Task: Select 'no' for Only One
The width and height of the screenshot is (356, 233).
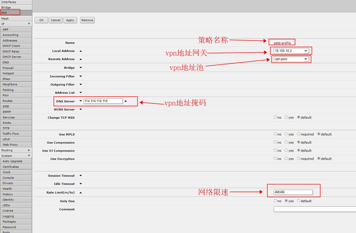Action: pos(275,201)
